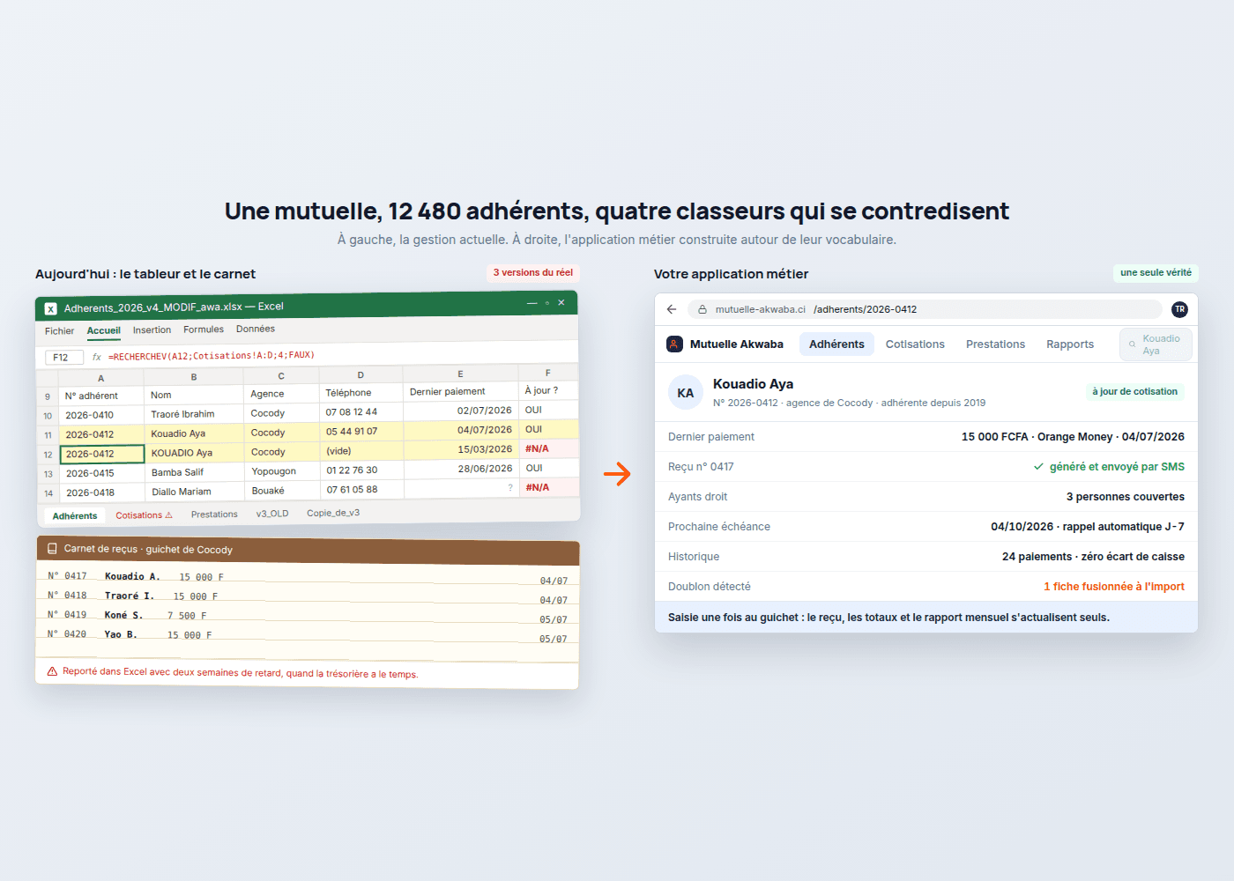Switch to the v3_OLD sheet tab
This screenshot has width=1234, height=881.
[x=272, y=514]
